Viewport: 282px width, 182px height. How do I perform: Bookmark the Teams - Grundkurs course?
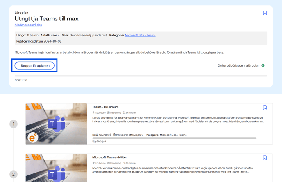[x=265, y=108]
